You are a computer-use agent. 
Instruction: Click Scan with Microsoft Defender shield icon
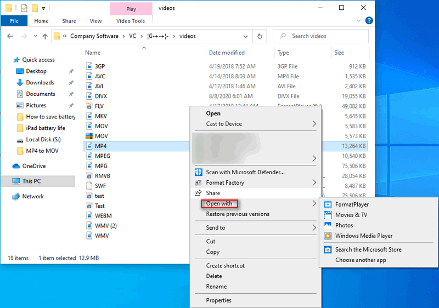click(x=199, y=172)
